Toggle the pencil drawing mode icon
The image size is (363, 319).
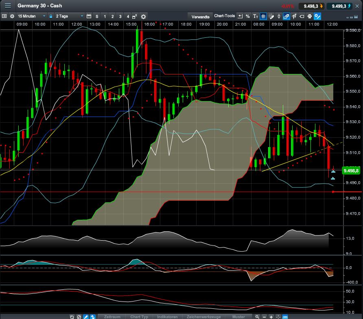[x=85, y=317]
